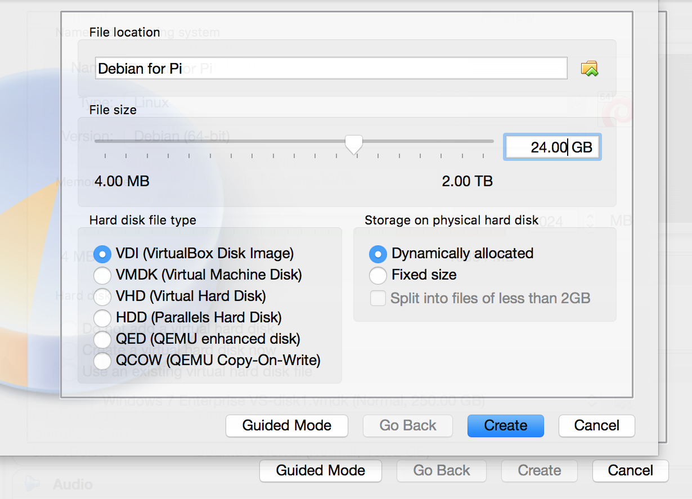692x499 pixels.
Task: Click the file location text field
Action: pyautogui.click(x=331, y=69)
